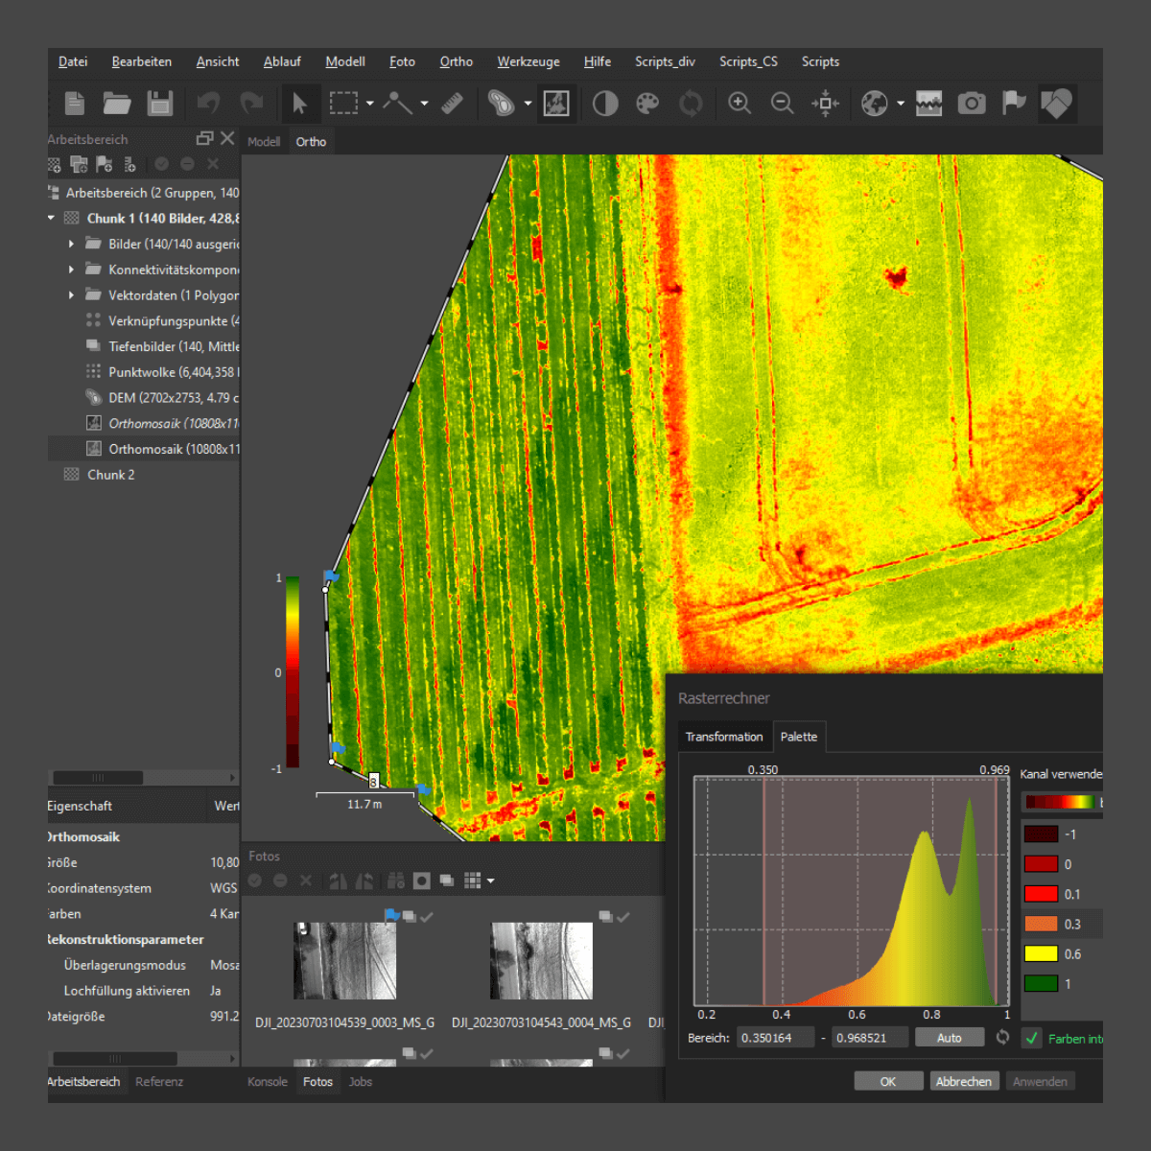Viewport: 1151px width, 1151px height.
Task: Click the Add Chunk icon in Arbeitsbereich panel
Action: (x=54, y=164)
